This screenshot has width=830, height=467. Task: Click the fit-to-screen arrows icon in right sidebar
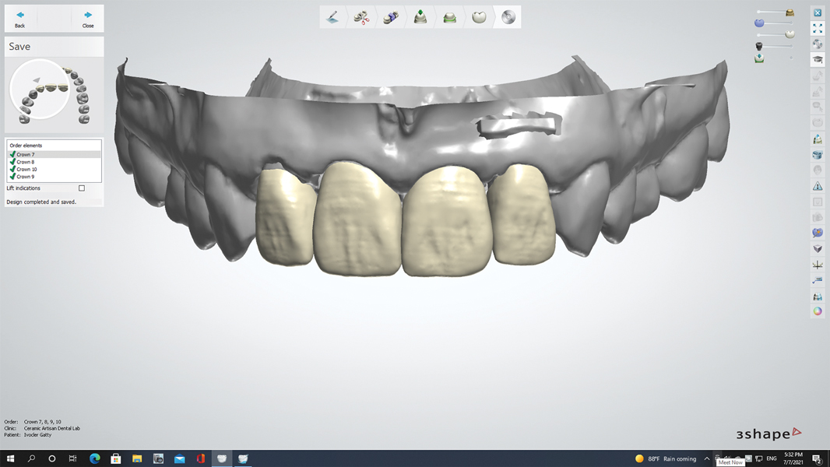tap(818, 28)
